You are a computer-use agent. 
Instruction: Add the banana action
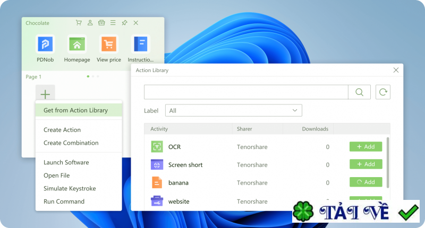tap(366, 182)
